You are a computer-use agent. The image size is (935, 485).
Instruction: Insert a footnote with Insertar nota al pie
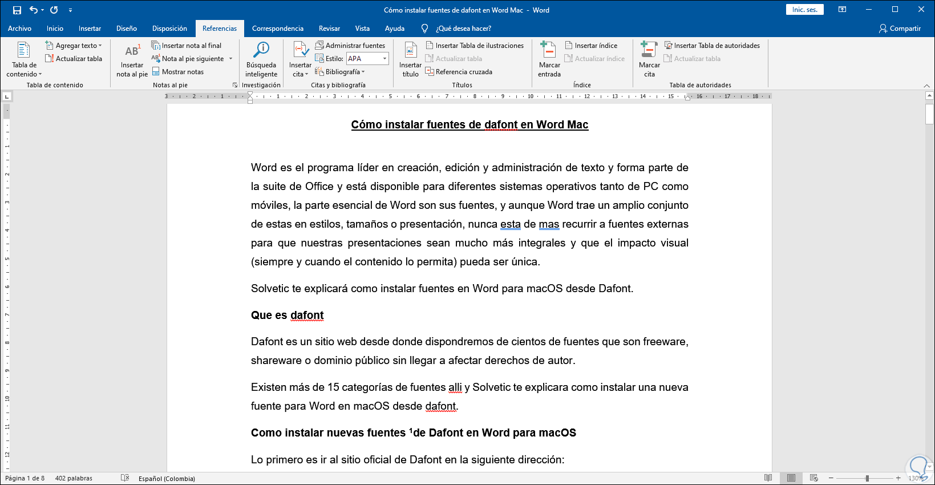click(x=132, y=59)
